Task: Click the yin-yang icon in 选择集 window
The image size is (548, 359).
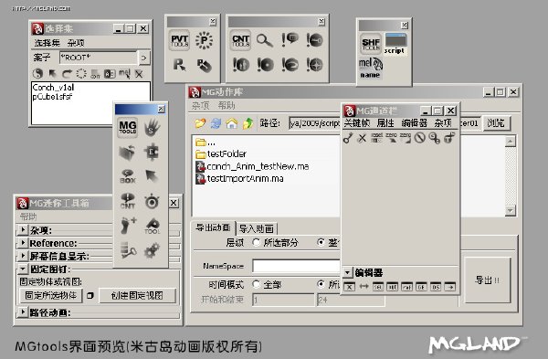Action: tap(37, 74)
